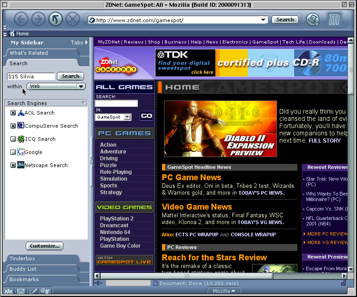Click the window resize grip icon in the corner
The width and height of the screenshot is (357, 297).
pos(351,291)
